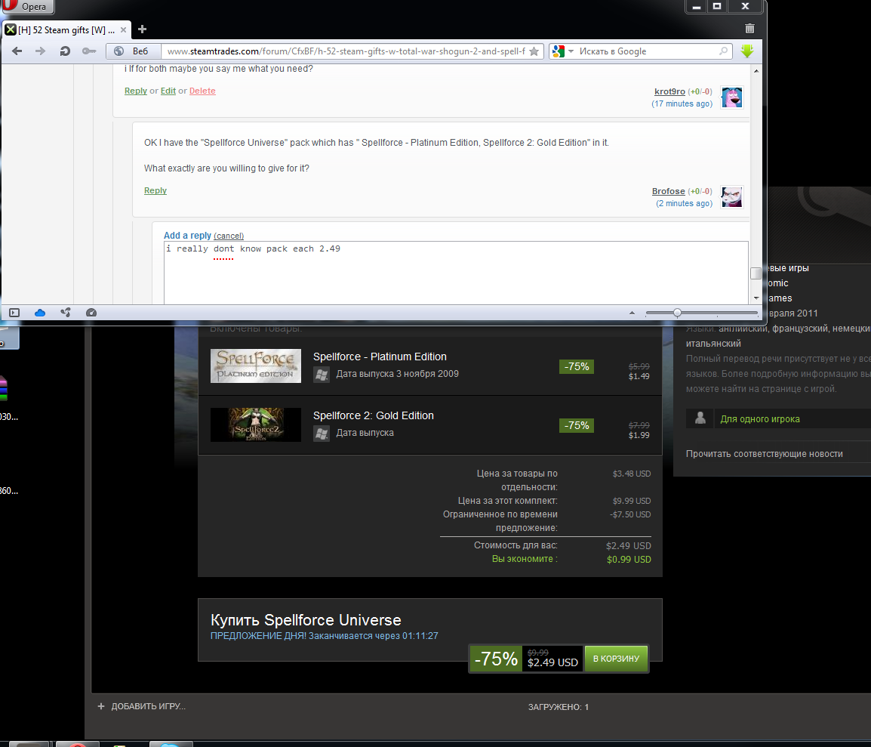Open the Spellforce 2: Gold Edition title

[374, 415]
